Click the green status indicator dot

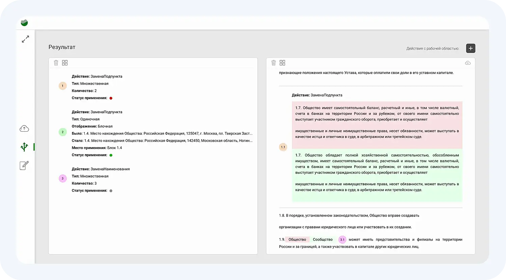coord(111,155)
